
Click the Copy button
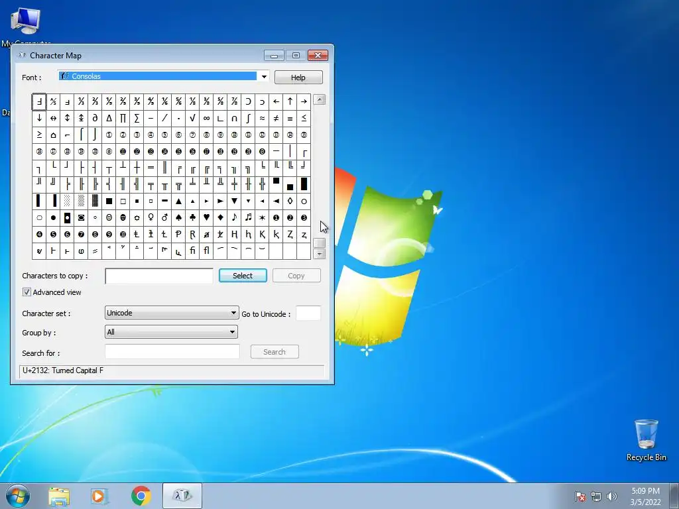[x=296, y=276]
